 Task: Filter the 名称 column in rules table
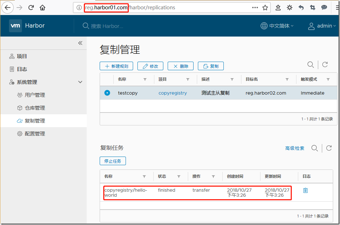coord(145,80)
